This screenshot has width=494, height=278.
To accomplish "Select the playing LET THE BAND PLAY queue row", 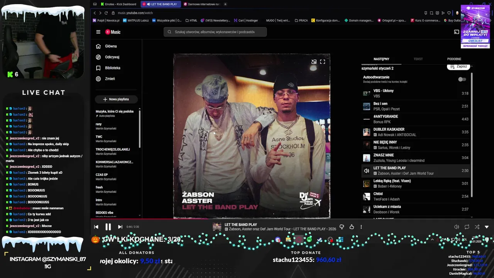I will (x=416, y=171).
